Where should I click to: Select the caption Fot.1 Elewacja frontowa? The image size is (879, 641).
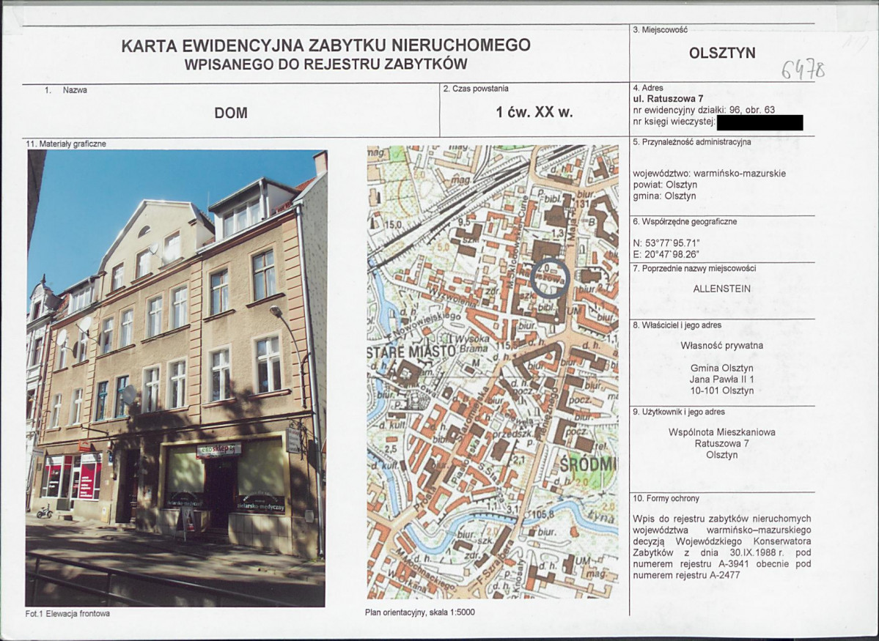point(70,614)
